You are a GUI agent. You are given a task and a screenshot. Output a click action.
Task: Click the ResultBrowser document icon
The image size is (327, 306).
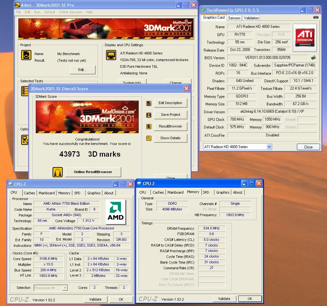coord(149,126)
